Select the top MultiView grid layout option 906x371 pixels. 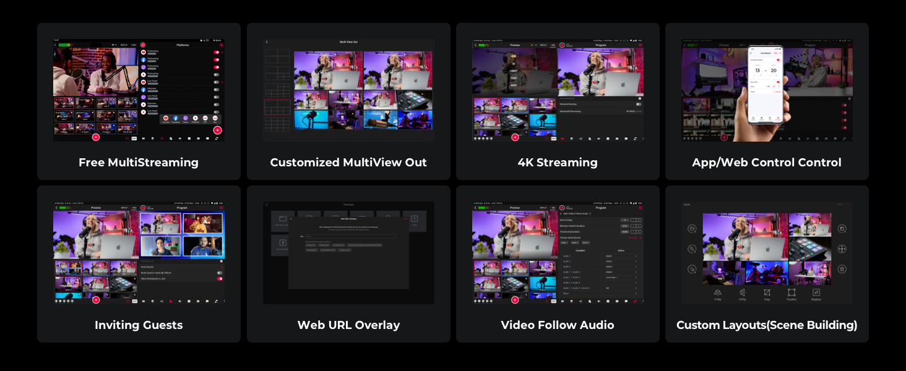point(277,56)
